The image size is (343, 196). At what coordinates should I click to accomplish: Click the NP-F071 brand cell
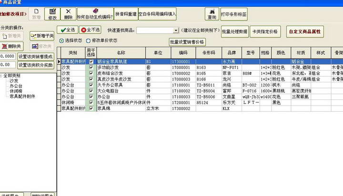232,68
